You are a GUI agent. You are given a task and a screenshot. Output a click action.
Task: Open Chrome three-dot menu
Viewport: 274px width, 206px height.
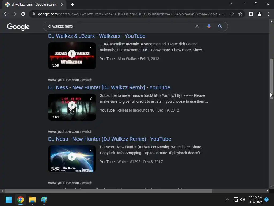(x=268, y=14)
